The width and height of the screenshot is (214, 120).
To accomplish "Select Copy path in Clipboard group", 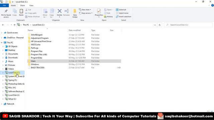I will 31,13.
